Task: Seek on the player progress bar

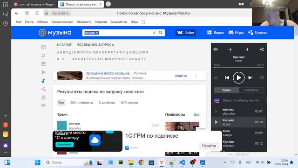Action: [x=239, y=68]
